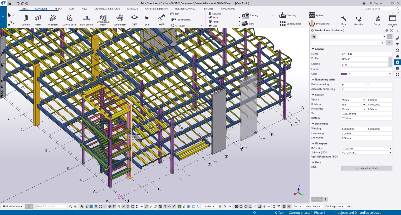Open the ANALYSIS & DESIGN tab
Screen dimensions: 401x215
(156, 9)
